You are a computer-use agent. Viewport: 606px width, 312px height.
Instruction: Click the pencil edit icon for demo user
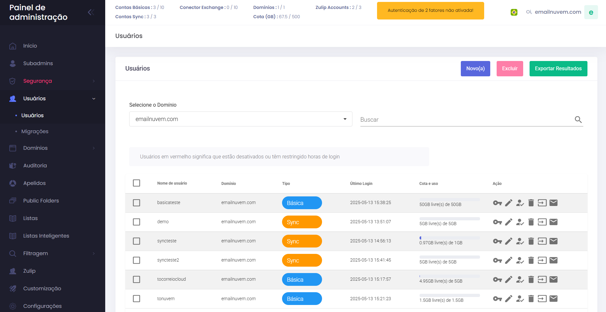(x=508, y=222)
